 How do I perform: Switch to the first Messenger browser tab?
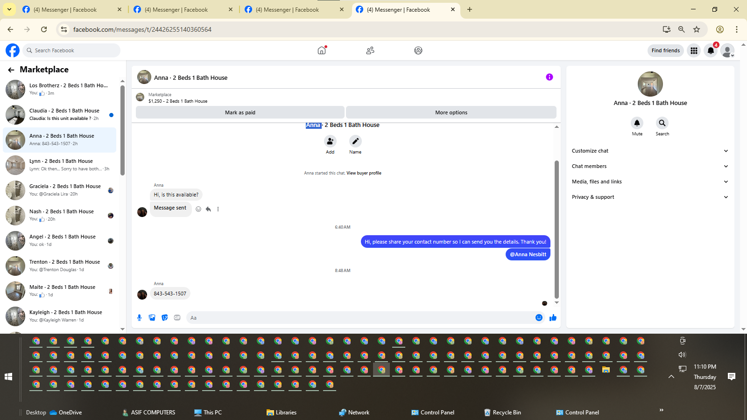click(71, 9)
